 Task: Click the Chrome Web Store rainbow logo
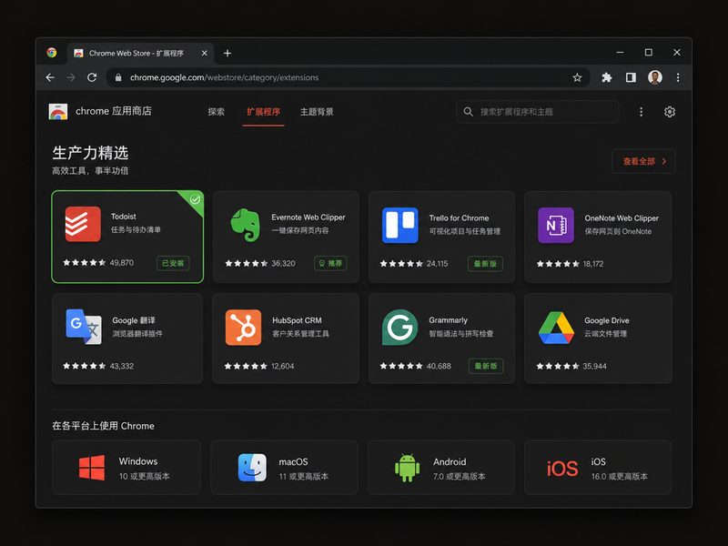58,111
